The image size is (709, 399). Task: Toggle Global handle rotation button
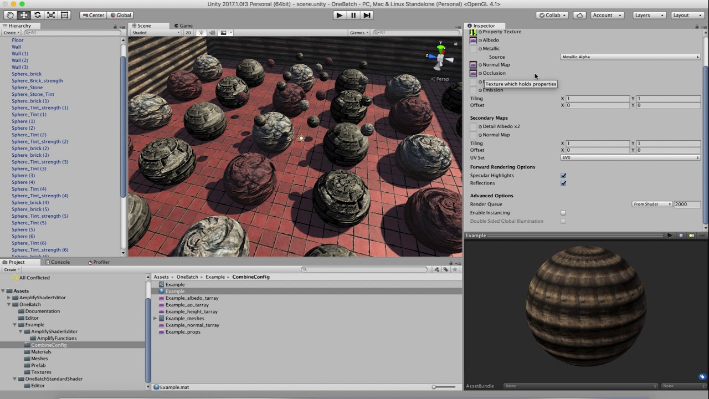pyautogui.click(x=120, y=15)
